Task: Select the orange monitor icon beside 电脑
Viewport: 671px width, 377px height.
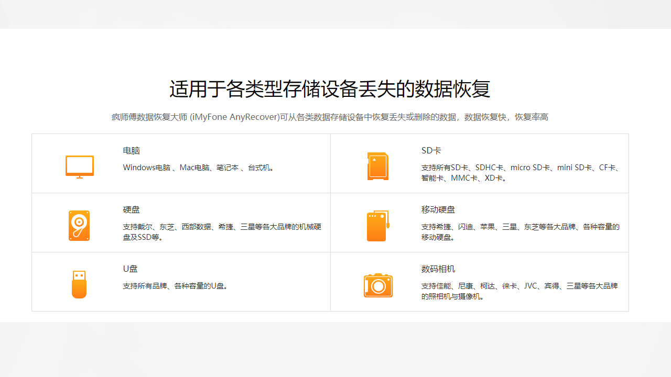Action: [79, 167]
